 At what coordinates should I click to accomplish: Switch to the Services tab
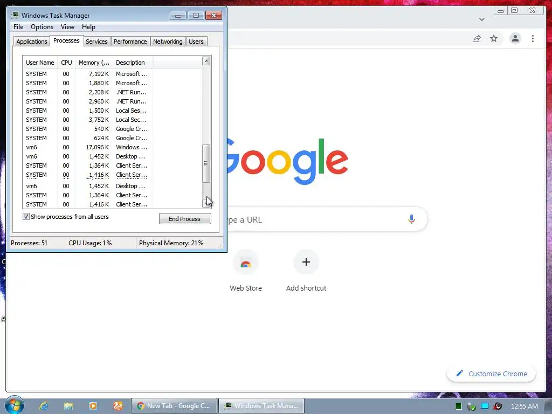(x=96, y=42)
